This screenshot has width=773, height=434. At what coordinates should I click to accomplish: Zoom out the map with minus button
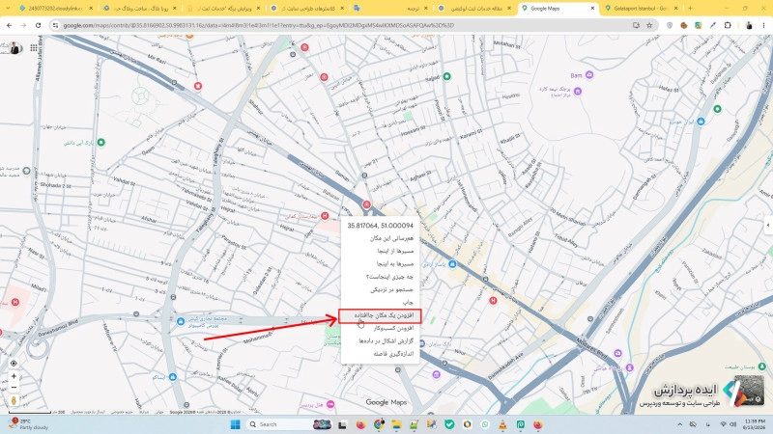pos(14,388)
